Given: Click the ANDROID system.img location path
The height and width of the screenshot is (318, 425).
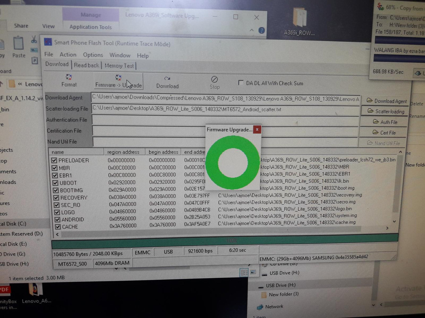Looking at the screenshot, I should pos(287,216).
